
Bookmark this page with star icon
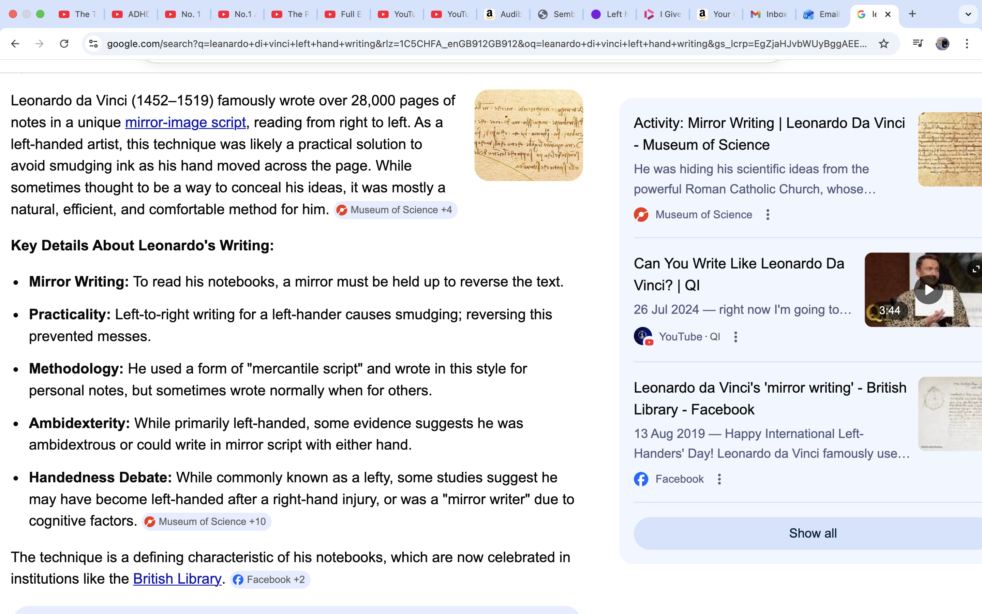(x=883, y=43)
